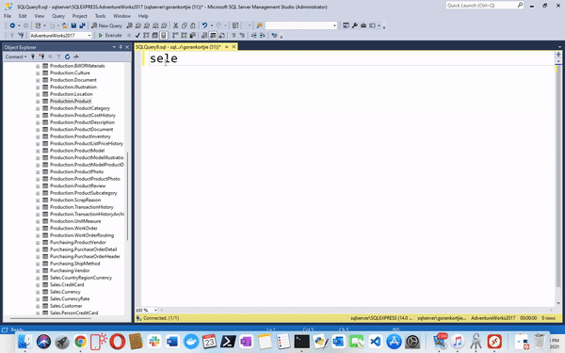Open the AdventureWorks2017 database dropdown
This screenshot has height=353, width=565.
[89, 36]
